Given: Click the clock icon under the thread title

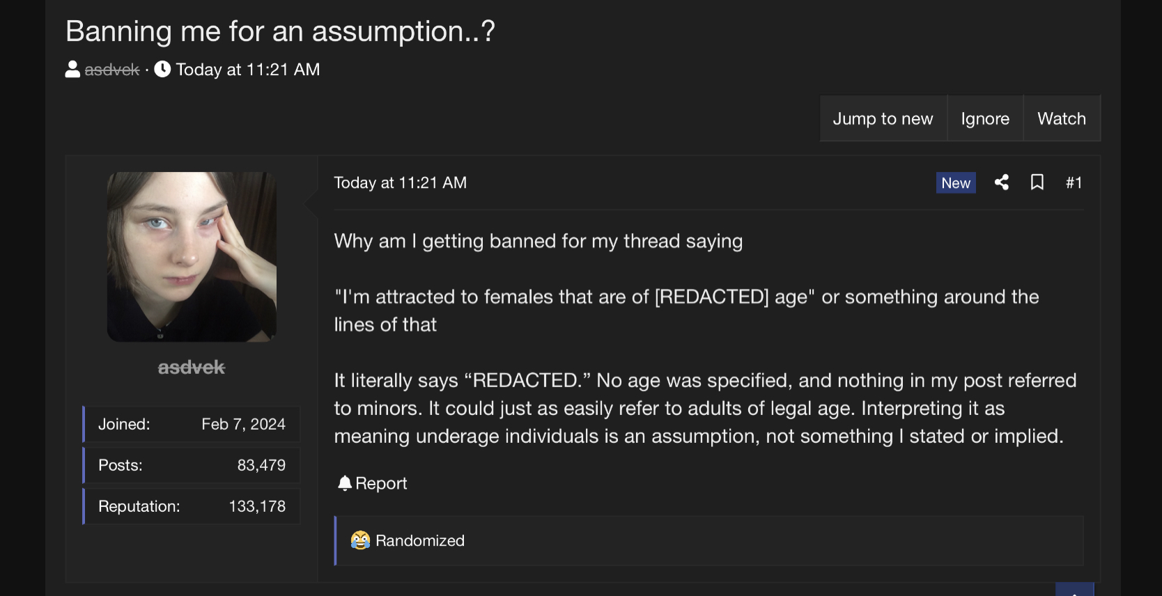Looking at the screenshot, I should 162,70.
